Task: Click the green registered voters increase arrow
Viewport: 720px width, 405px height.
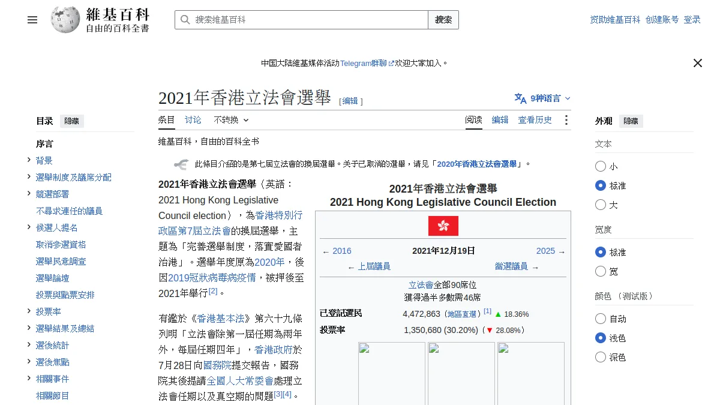Action: (x=497, y=314)
